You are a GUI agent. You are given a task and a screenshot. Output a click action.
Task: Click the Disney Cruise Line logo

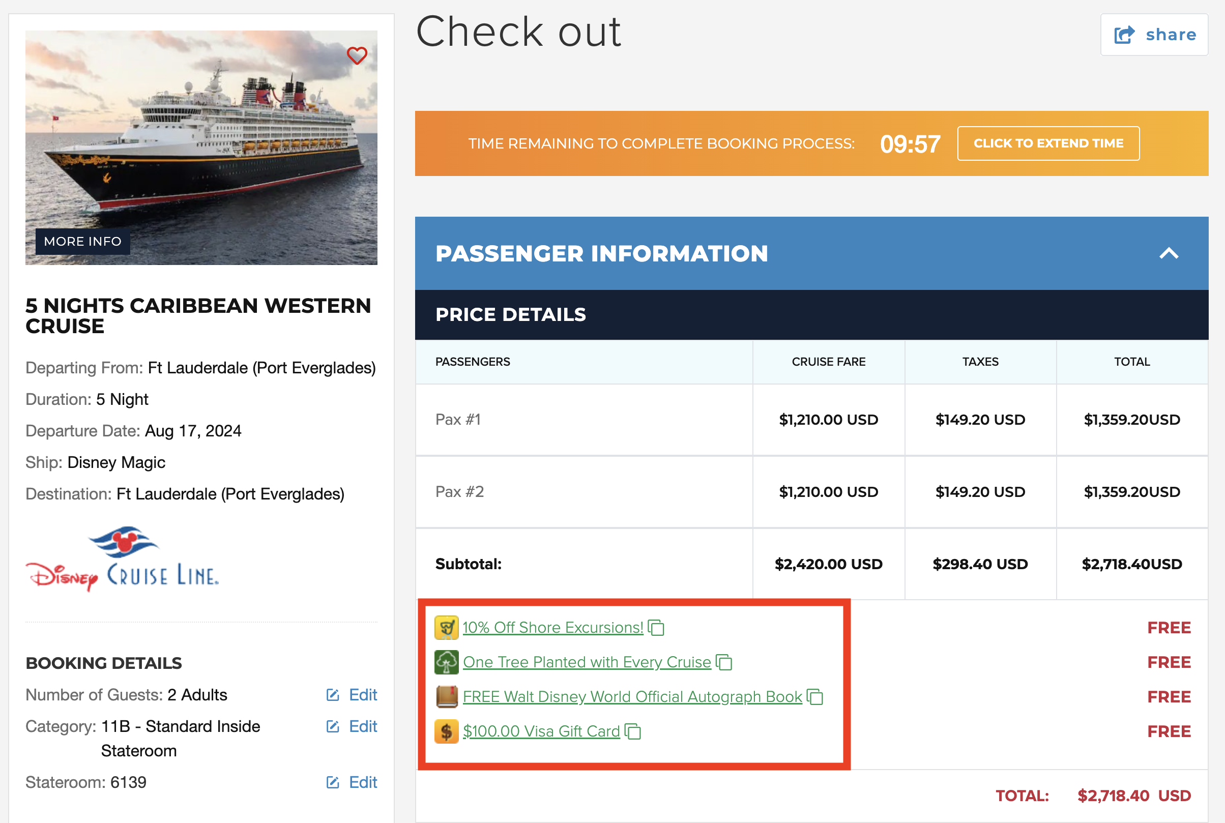(122, 559)
